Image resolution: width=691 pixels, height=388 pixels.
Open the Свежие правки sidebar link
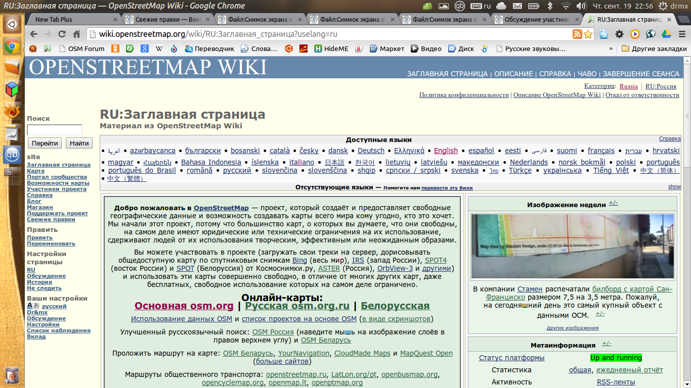pos(51,219)
